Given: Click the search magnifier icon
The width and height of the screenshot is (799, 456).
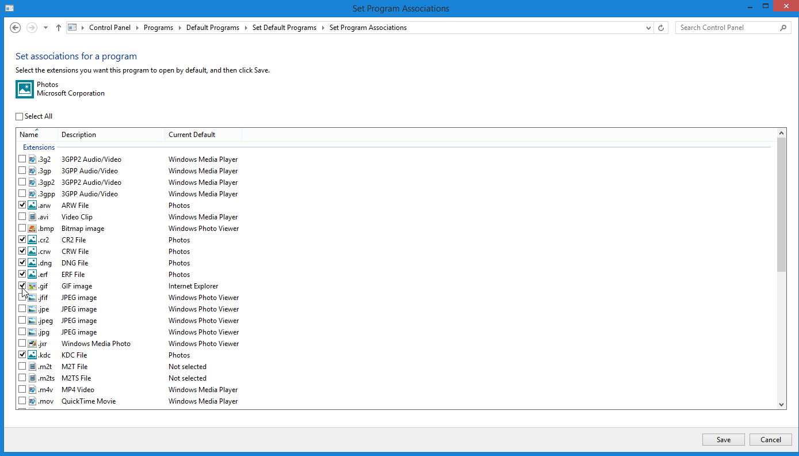Looking at the screenshot, I should pyautogui.click(x=783, y=28).
